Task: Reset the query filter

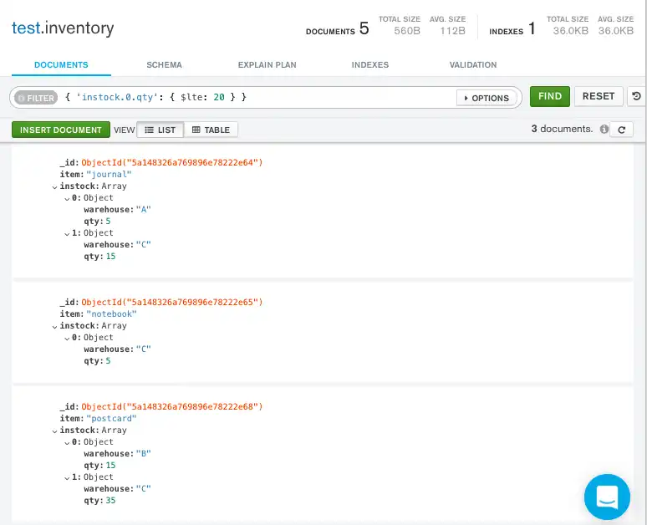Action: (599, 97)
